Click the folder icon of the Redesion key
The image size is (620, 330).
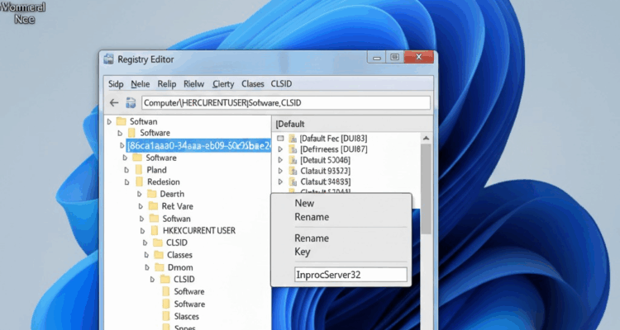(x=139, y=181)
